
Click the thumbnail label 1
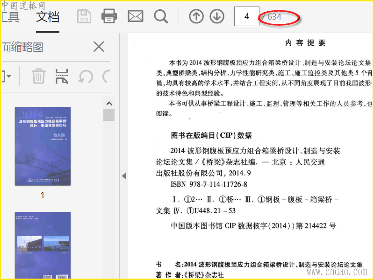tap(43, 195)
